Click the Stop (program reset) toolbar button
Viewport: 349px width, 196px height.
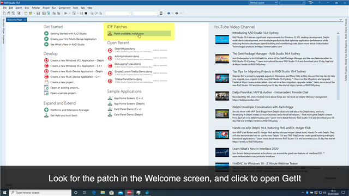coord(86,13)
